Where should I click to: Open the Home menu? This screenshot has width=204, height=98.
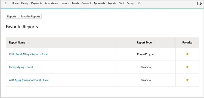(x=15, y=3)
